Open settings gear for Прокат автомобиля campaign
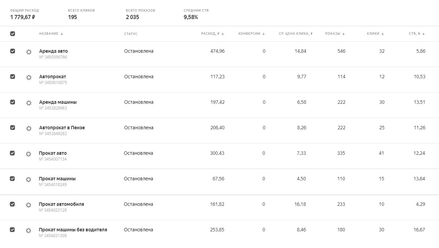The height and width of the screenshot is (248, 439). pyautogui.click(x=29, y=205)
